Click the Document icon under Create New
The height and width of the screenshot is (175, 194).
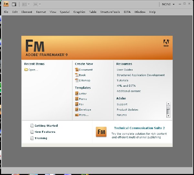77,70
